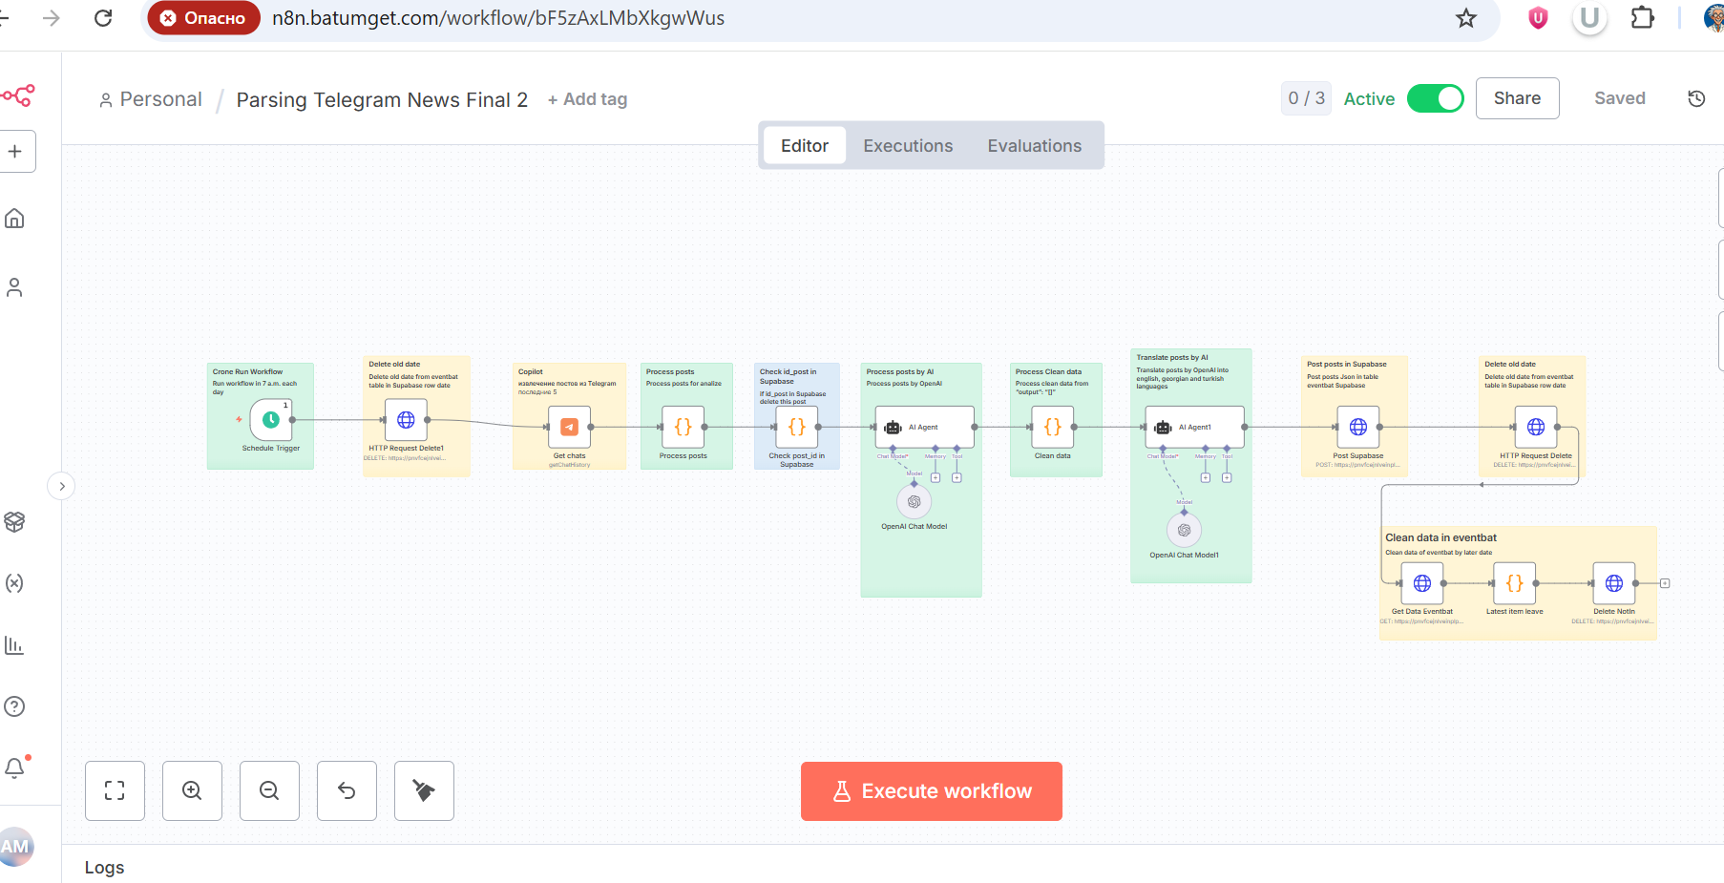The width and height of the screenshot is (1724, 883).
Task: Click Add tag next to workflow name
Action: pos(587,99)
